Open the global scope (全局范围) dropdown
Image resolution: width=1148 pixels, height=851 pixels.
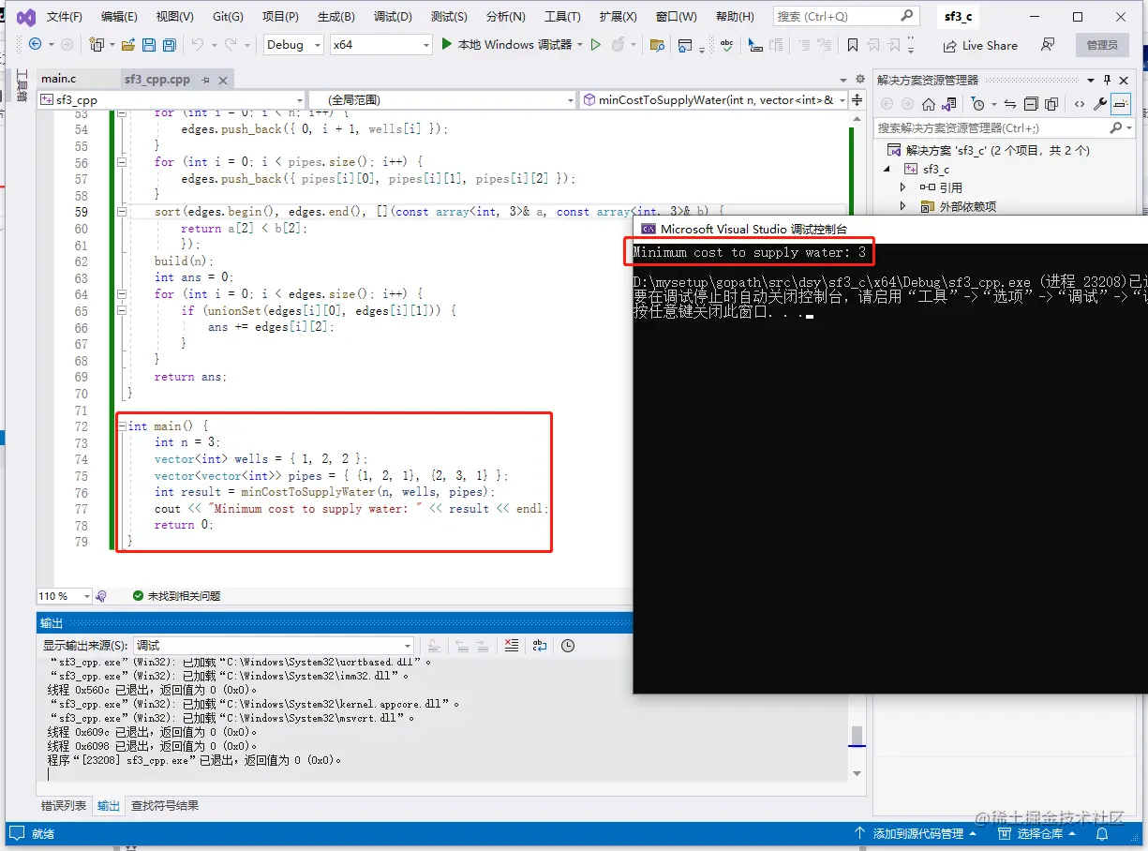coord(442,99)
